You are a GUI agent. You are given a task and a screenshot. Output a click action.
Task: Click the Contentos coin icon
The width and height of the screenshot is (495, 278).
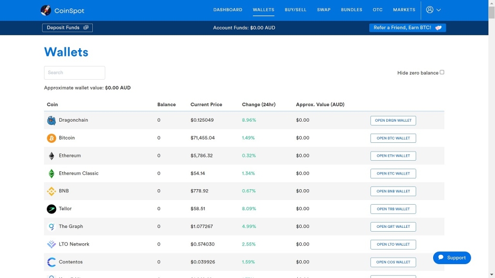(51, 262)
